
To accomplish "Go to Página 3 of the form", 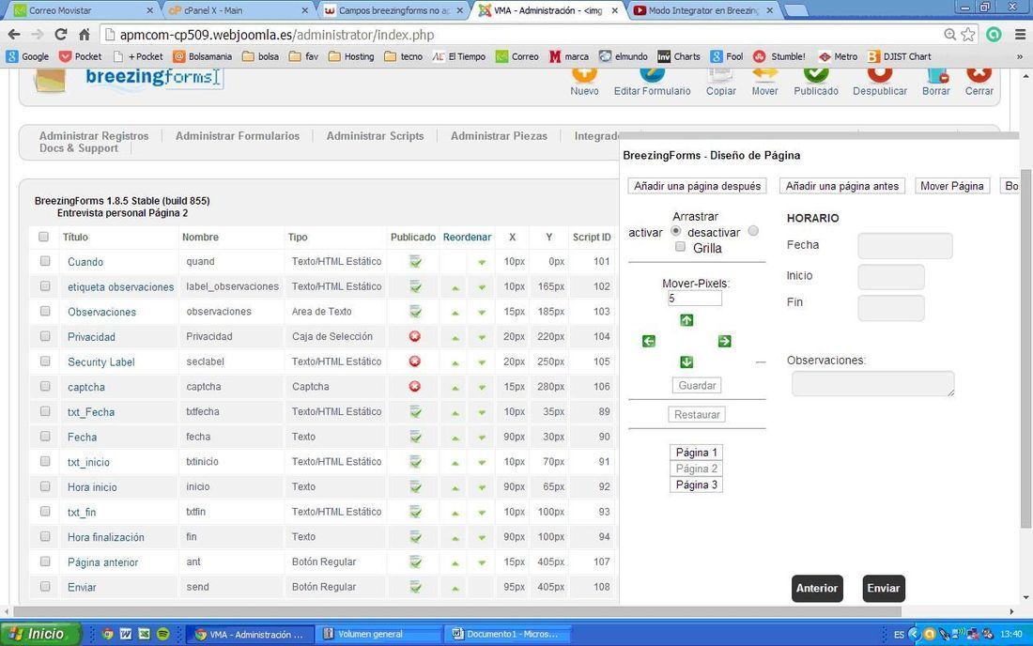I will pyautogui.click(x=697, y=484).
